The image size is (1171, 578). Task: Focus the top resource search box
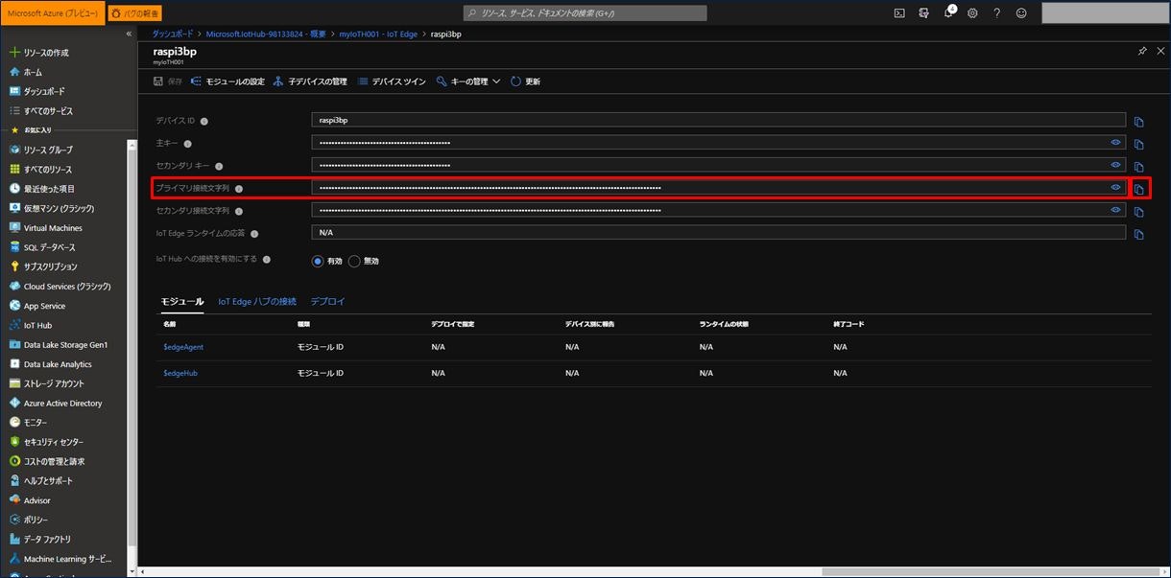click(x=585, y=13)
